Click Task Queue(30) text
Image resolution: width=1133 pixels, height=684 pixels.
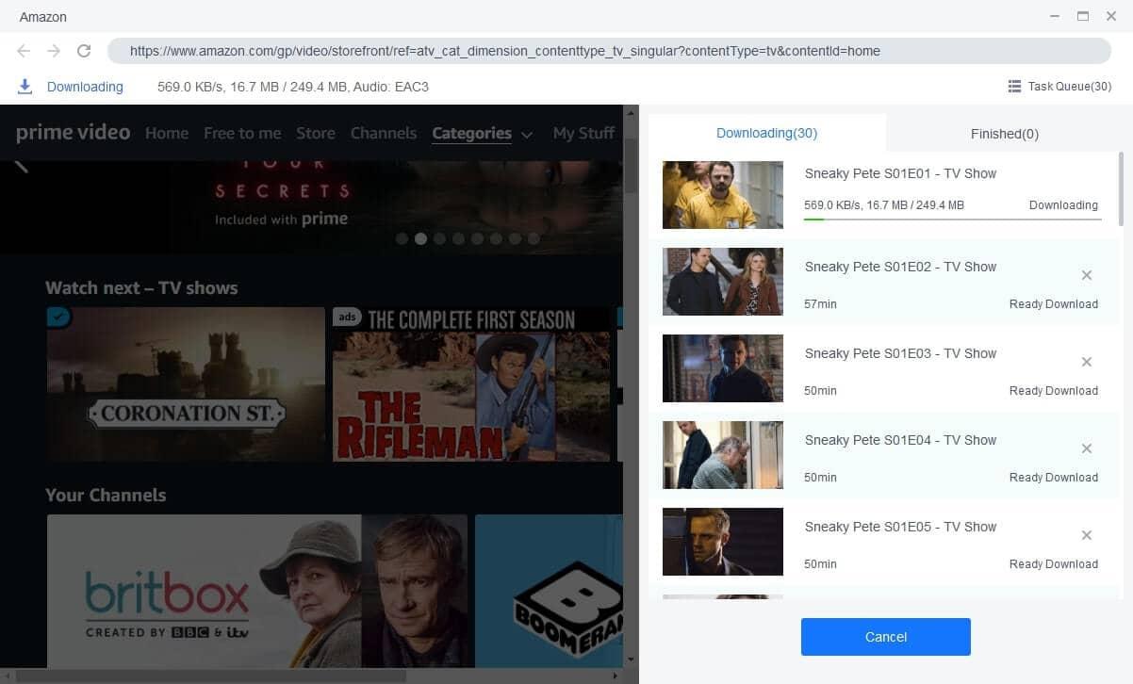coord(1070,87)
